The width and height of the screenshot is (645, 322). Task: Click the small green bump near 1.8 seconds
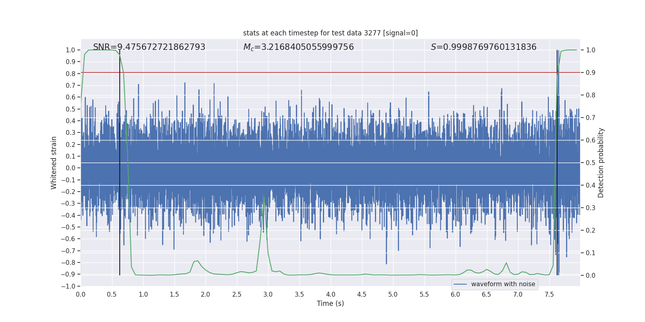pos(197,261)
